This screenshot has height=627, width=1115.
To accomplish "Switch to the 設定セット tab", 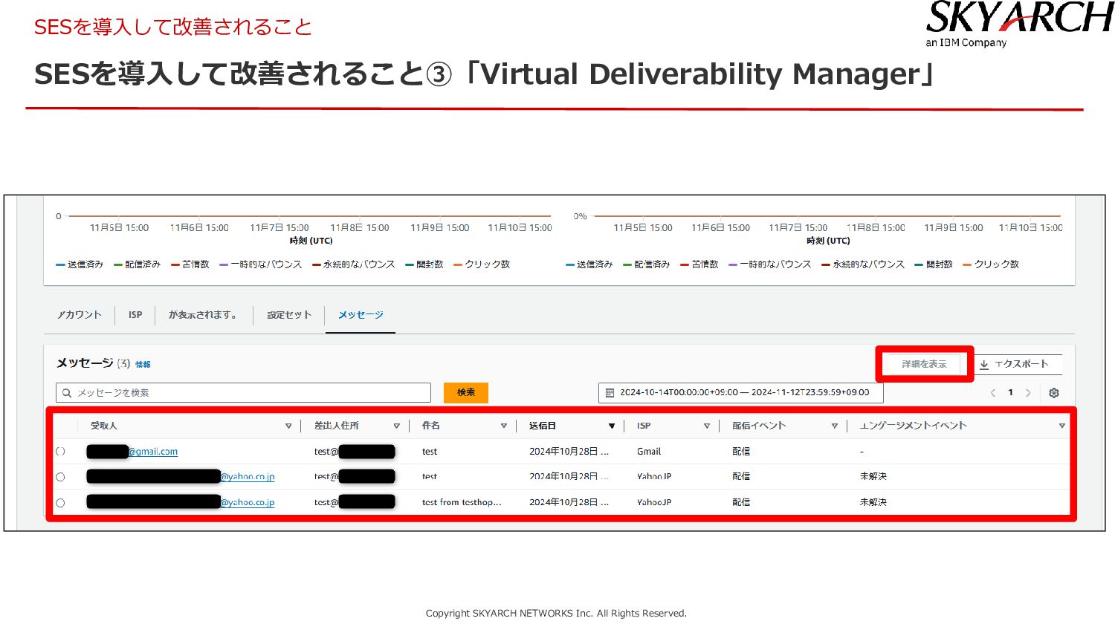I will tap(289, 315).
